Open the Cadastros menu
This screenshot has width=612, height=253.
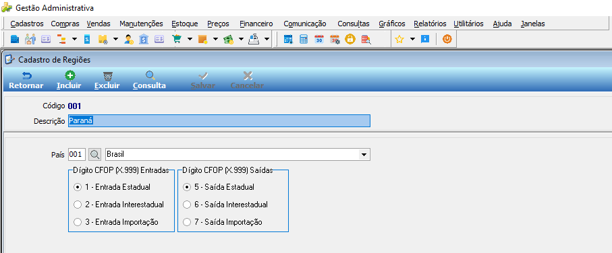click(27, 24)
